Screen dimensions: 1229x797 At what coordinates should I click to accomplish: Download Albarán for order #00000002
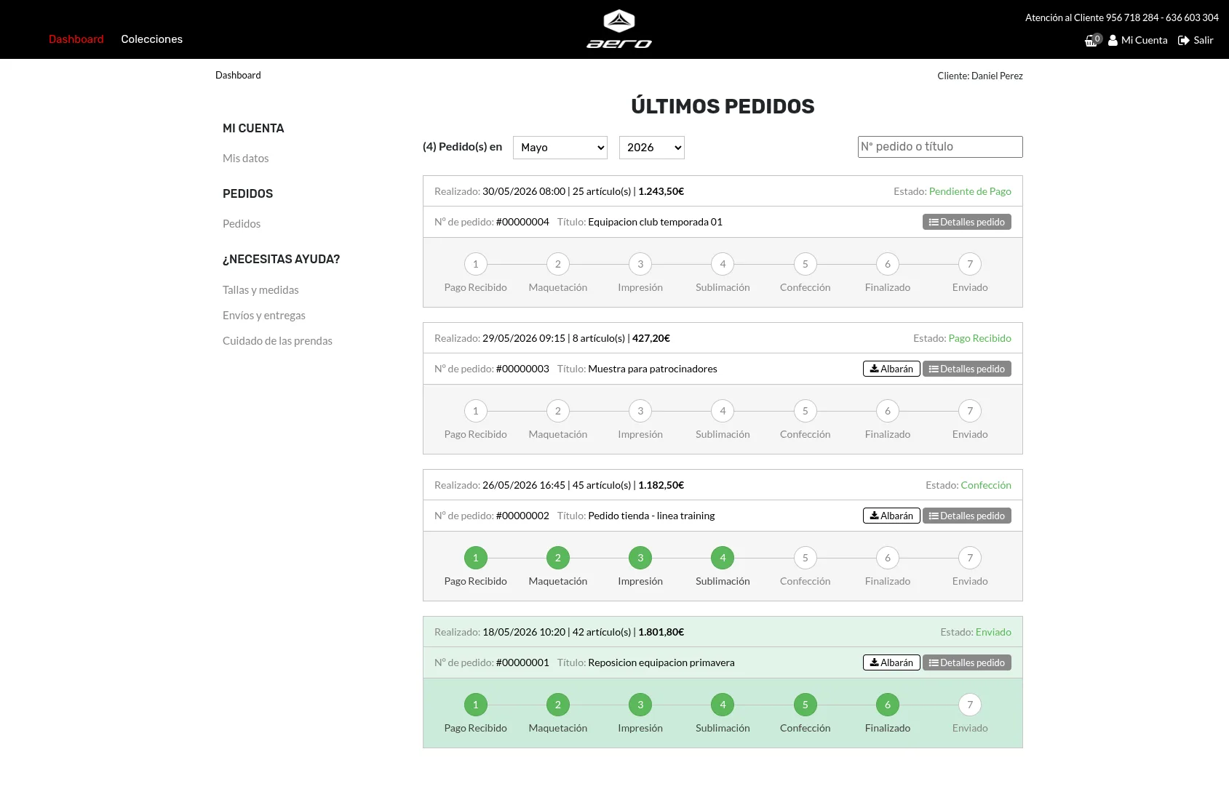tap(891, 516)
